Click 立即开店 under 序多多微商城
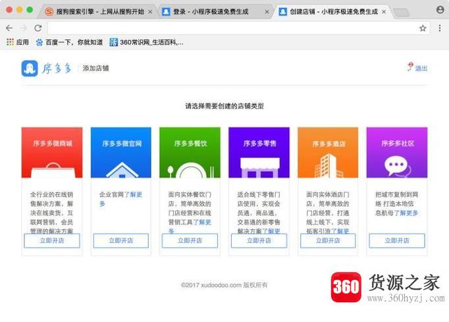The image size is (449, 322). pos(52,240)
